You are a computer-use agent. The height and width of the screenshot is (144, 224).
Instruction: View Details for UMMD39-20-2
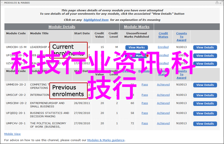[x=205, y=85]
